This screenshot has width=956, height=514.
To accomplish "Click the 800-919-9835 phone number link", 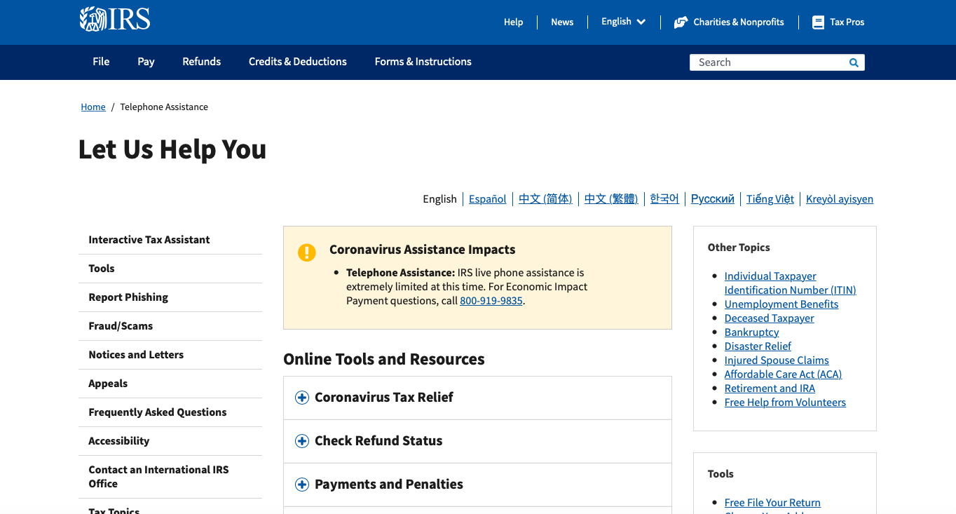I will click(x=491, y=301).
